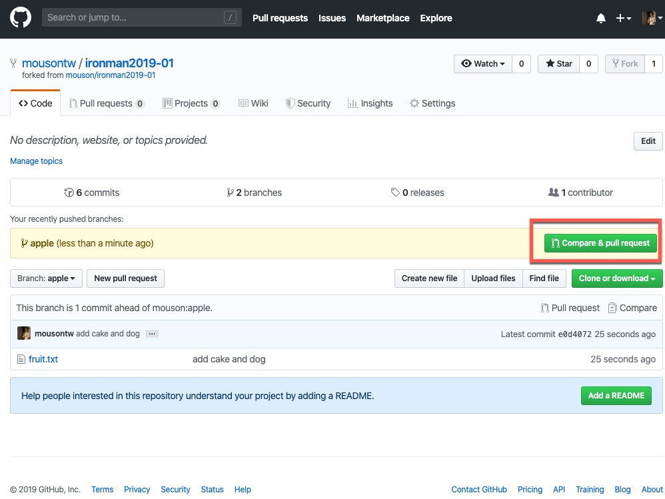
Task: Open the user avatar profile menu
Action: 652,18
